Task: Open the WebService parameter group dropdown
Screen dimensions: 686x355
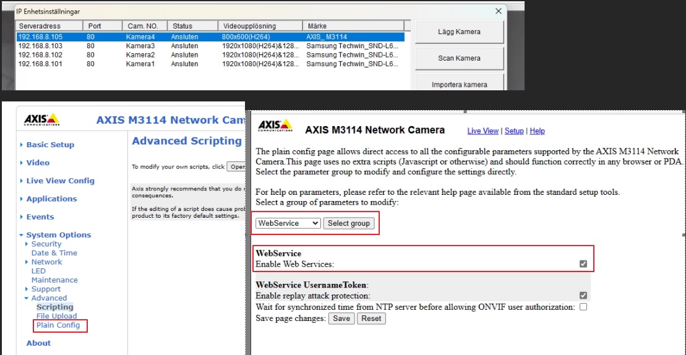Action: [x=288, y=223]
